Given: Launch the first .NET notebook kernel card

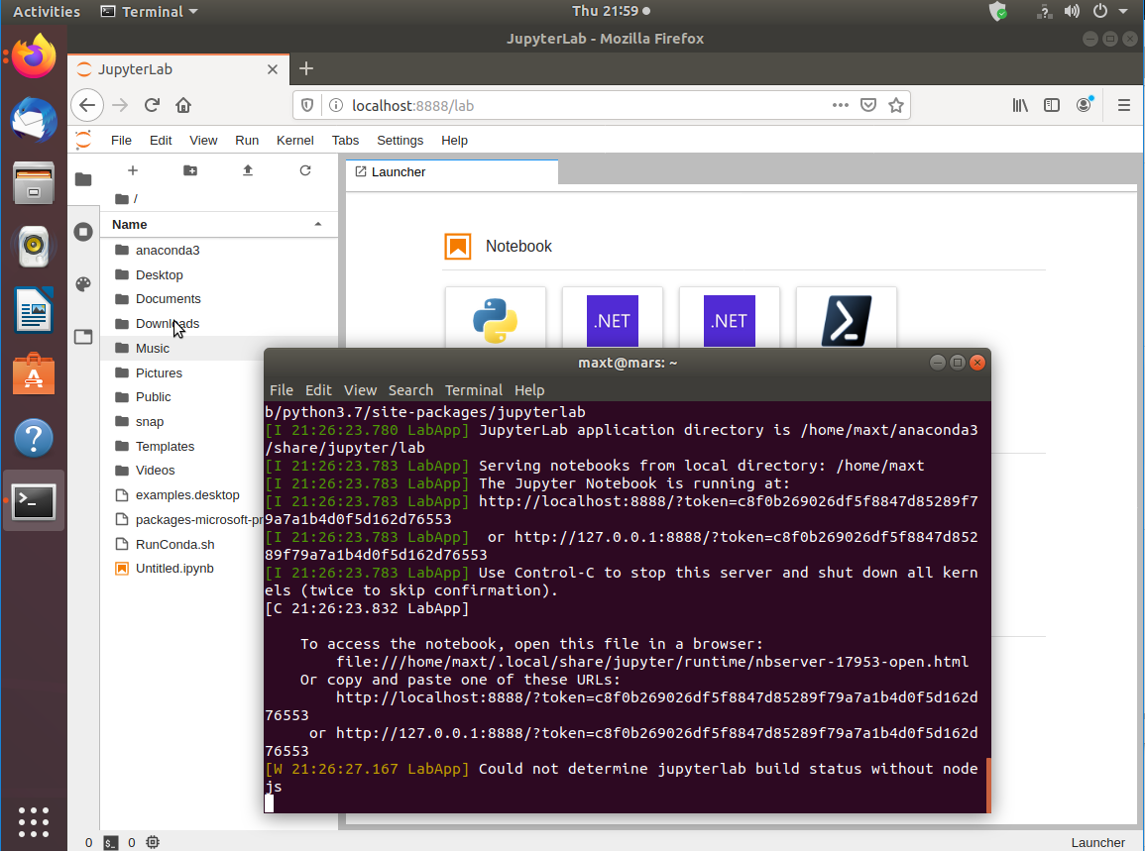Looking at the screenshot, I should click(x=612, y=320).
